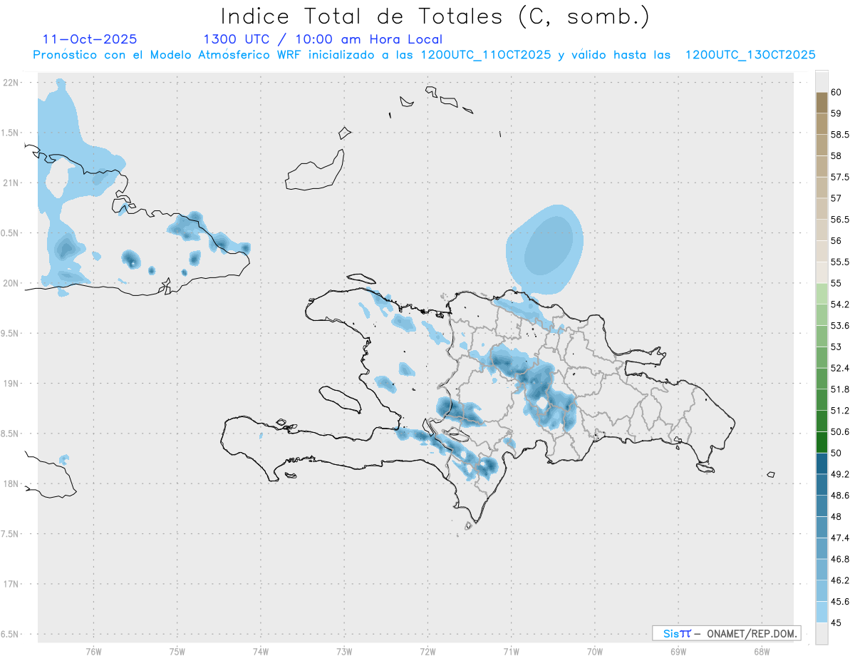Click the colorbar value '46.8'
The height and width of the screenshot is (661, 855).
click(840, 559)
